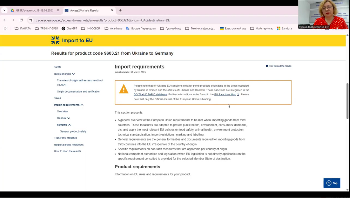The width and height of the screenshot is (350, 198).
Task: Open the tab list dropdown arrow
Action: (x=4, y=11)
